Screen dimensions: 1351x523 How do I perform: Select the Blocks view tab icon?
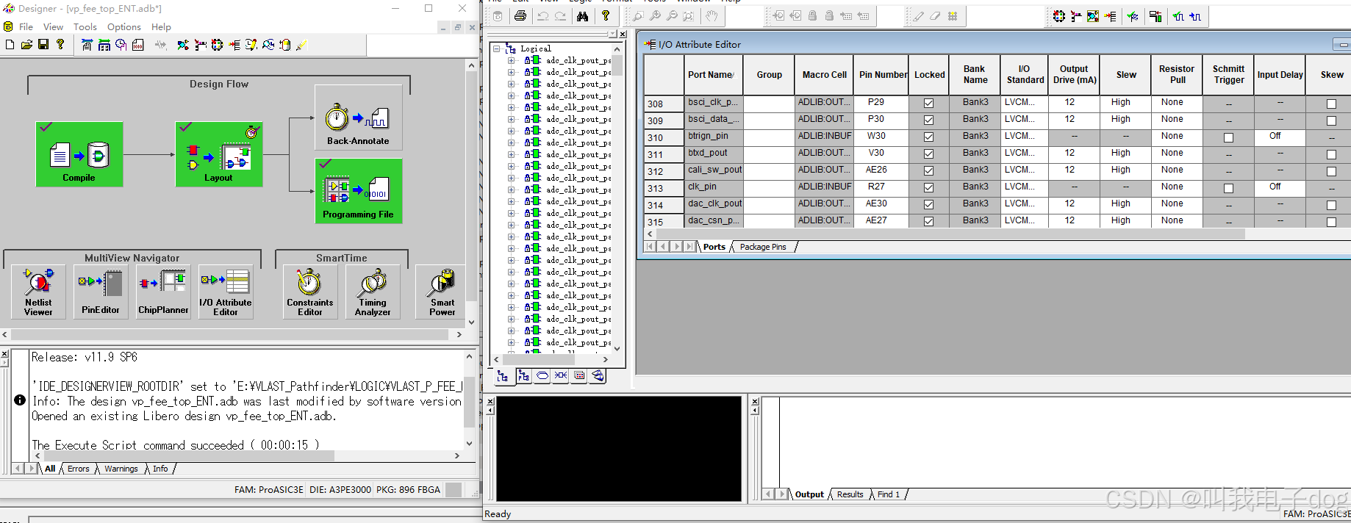[598, 376]
